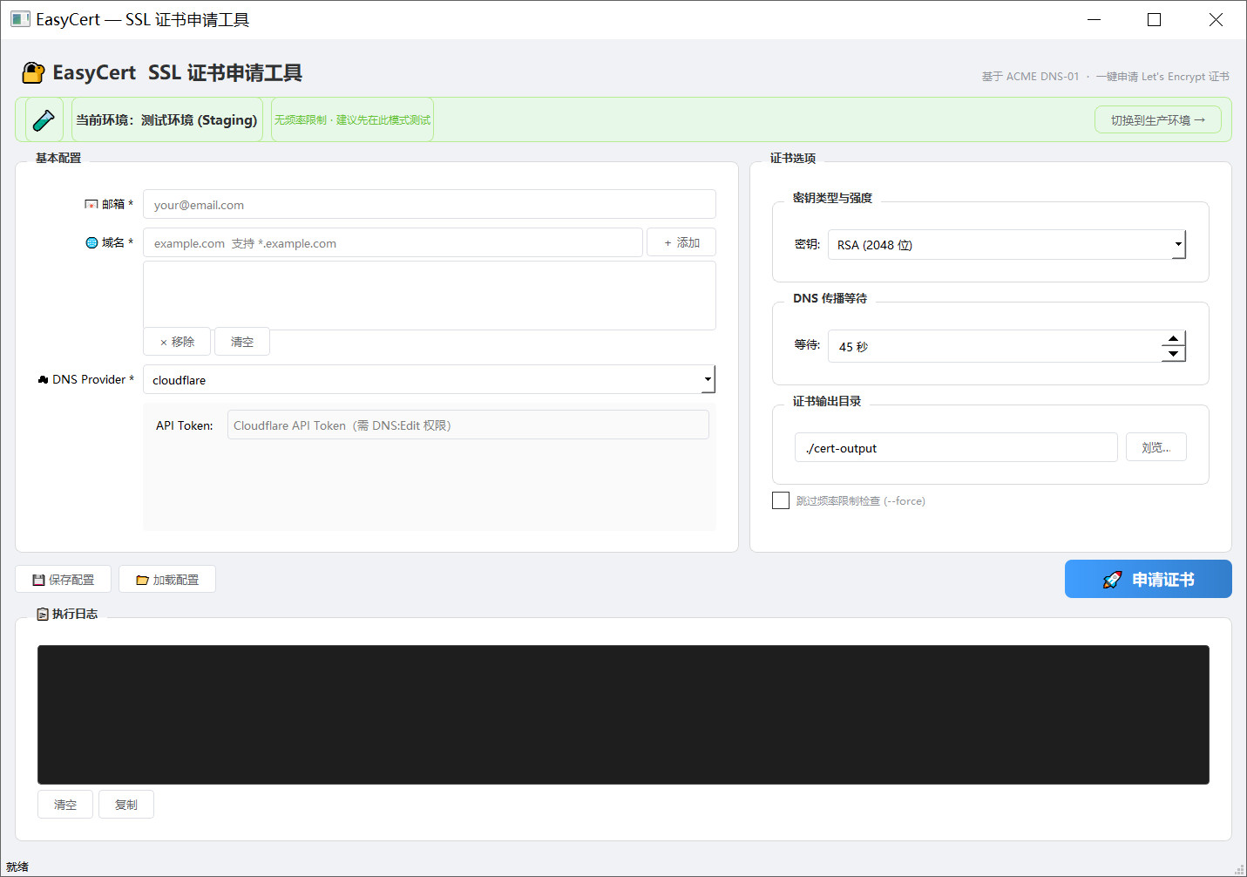This screenshot has height=877, width=1247.
Task: Start request with 申请证书 button
Action: 1149,580
